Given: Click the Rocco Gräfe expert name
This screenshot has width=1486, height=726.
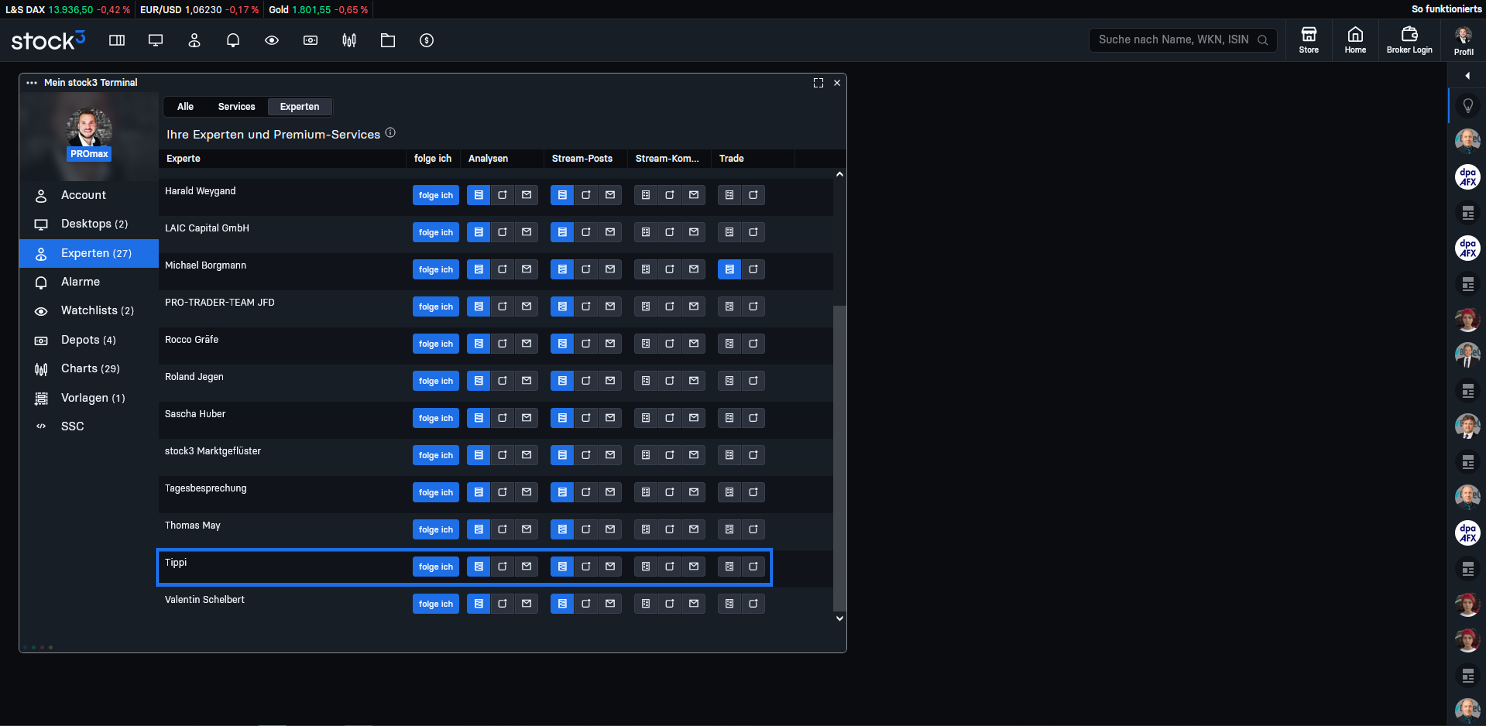Looking at the screenshot, I should 191,340.
